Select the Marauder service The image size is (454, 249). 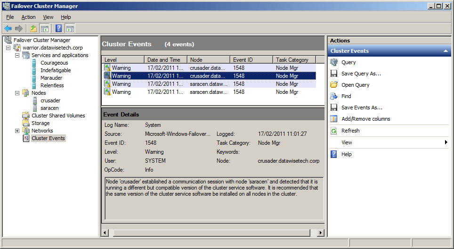(x=51, y=78)
